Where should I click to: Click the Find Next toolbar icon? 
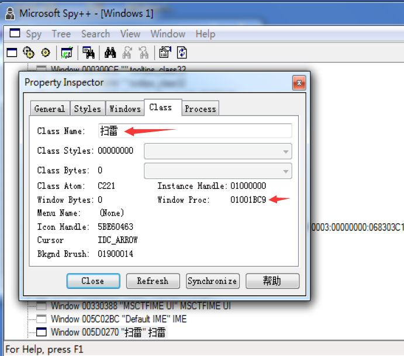coord(127,53)
